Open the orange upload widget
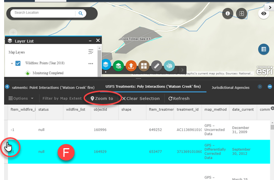The height and width of the screenshot is (180, 274). point(131,66)
